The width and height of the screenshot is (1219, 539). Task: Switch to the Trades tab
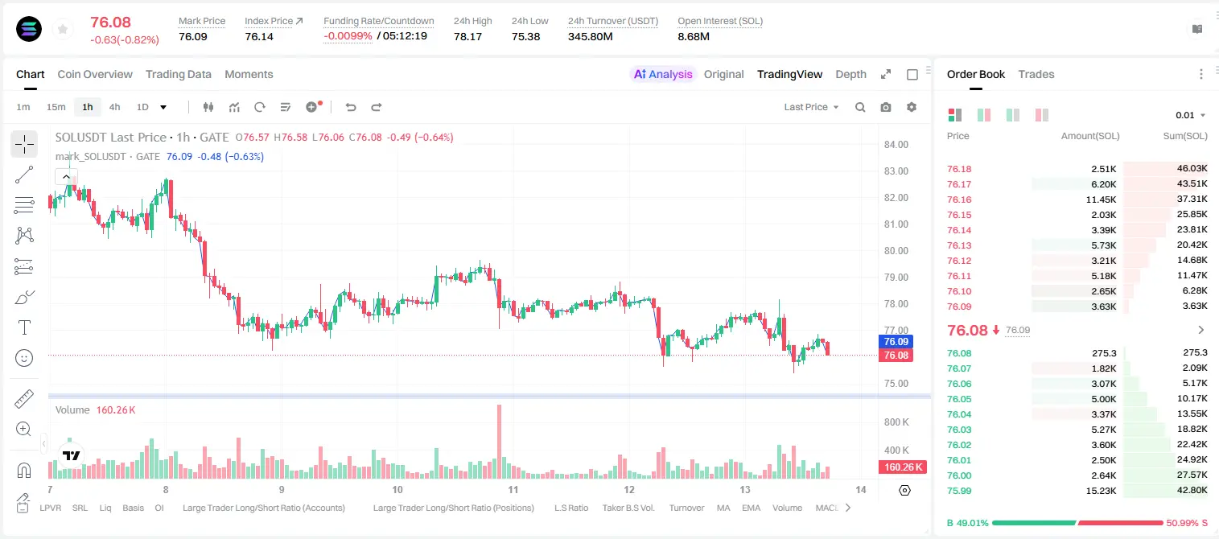coord(1036,74)
